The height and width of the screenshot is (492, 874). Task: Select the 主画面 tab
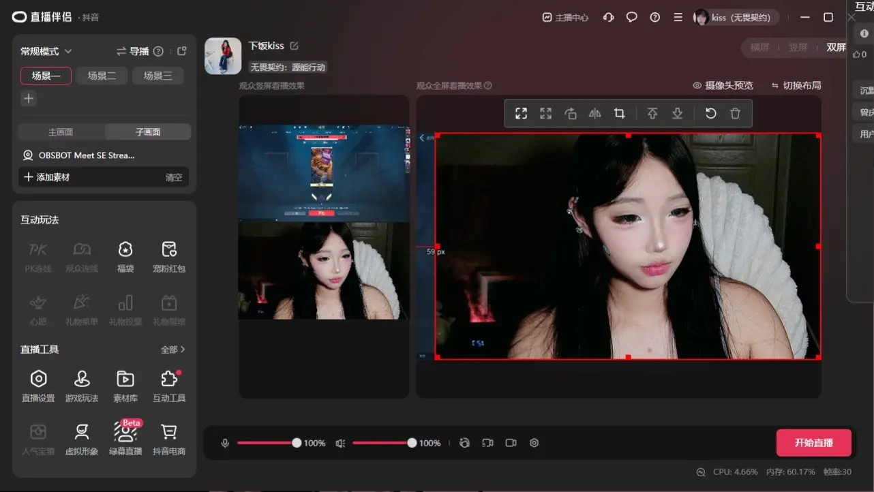pyautogui.click(x=61, y=132)
